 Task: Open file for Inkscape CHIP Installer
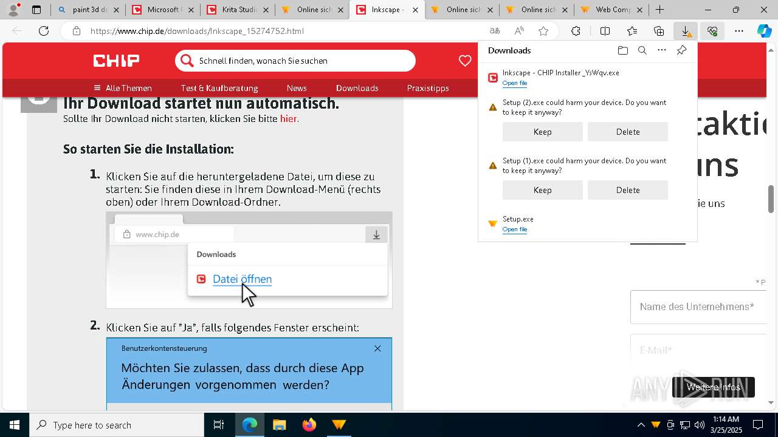coord(515,83)
